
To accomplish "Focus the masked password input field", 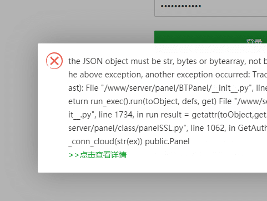I will pos(211,7).
